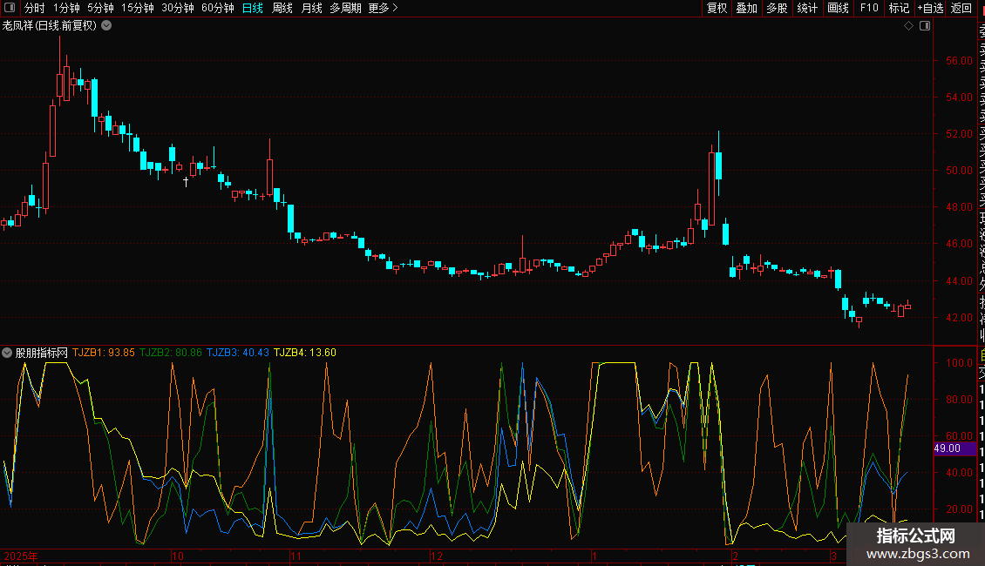The image size is (985, 566).
Task: Click the panel toggle icon at top-left
Action: point(10,8)
